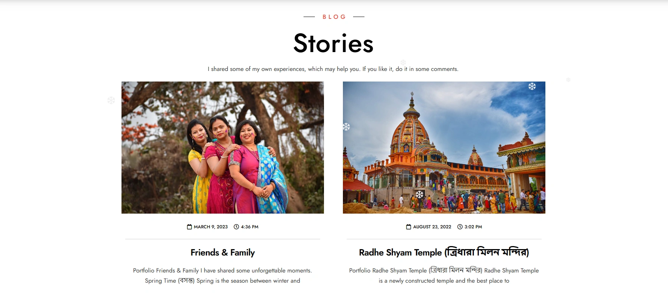668x294 pixels.
Task: Select the March 9, 2023 date link
Action: pos(211,227)
